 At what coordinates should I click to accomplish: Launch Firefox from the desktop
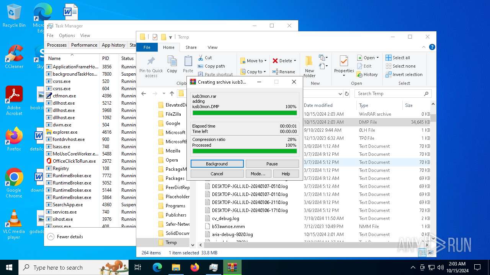click(x=14, y=139)
